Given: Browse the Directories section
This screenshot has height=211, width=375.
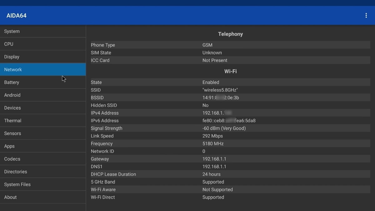Looking at the screenshot, I should 43,172.
